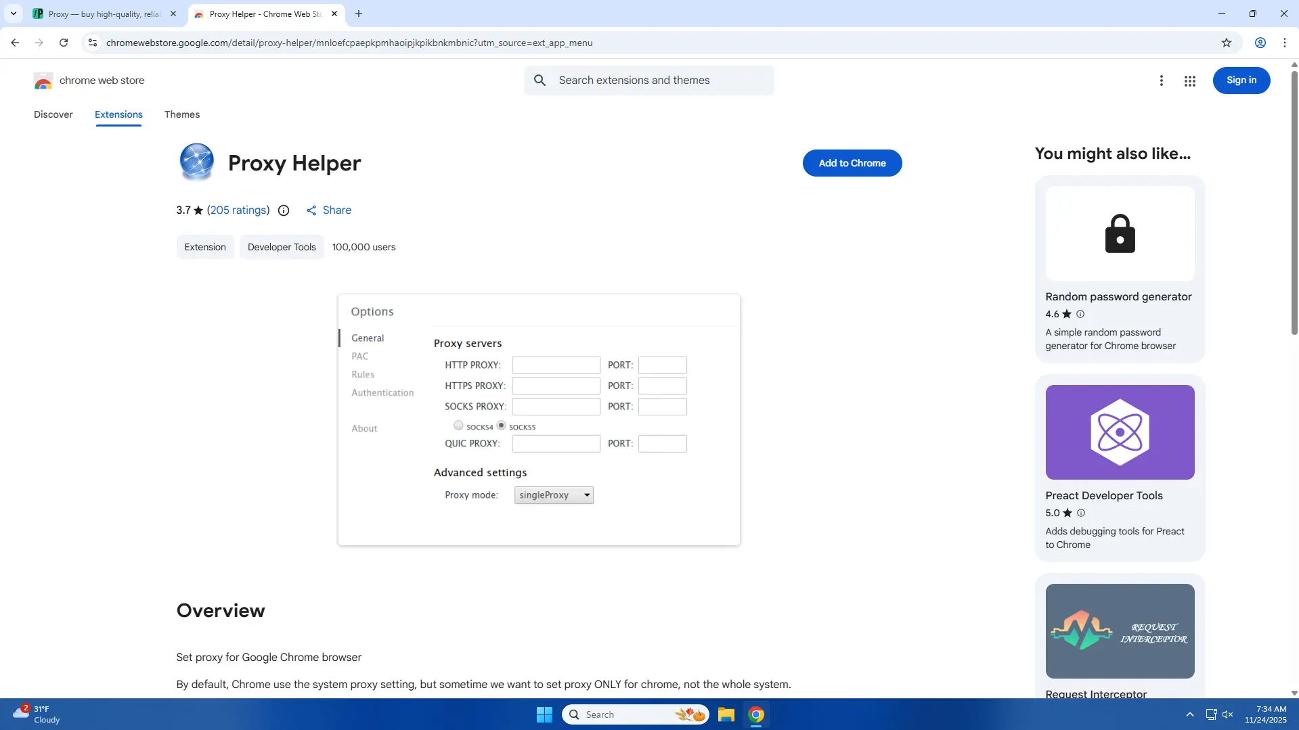Open the Request Interceptor thumbnail
This screenshot has height=730, width=1299.
1120,631
